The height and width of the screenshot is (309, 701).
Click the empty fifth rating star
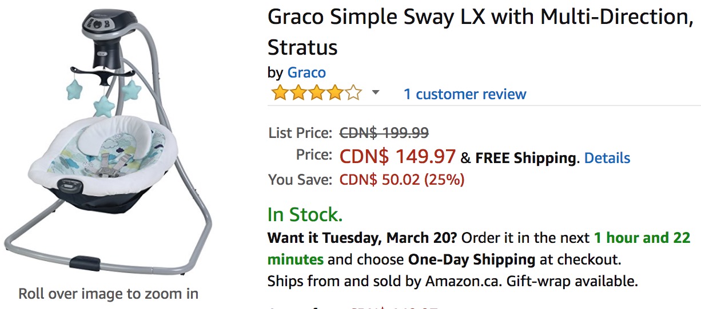pos(354,93)
